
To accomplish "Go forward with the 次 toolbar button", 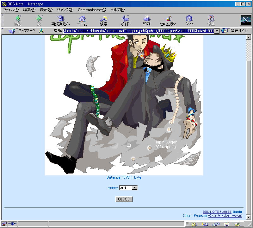I will coord(39,21).
